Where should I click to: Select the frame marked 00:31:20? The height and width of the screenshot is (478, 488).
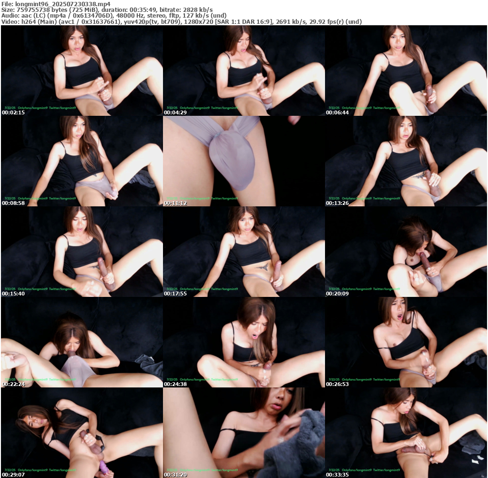pyautogui.click(x=244, y=433)
